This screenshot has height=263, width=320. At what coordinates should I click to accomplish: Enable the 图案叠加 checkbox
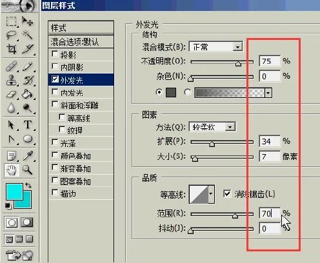55,180
